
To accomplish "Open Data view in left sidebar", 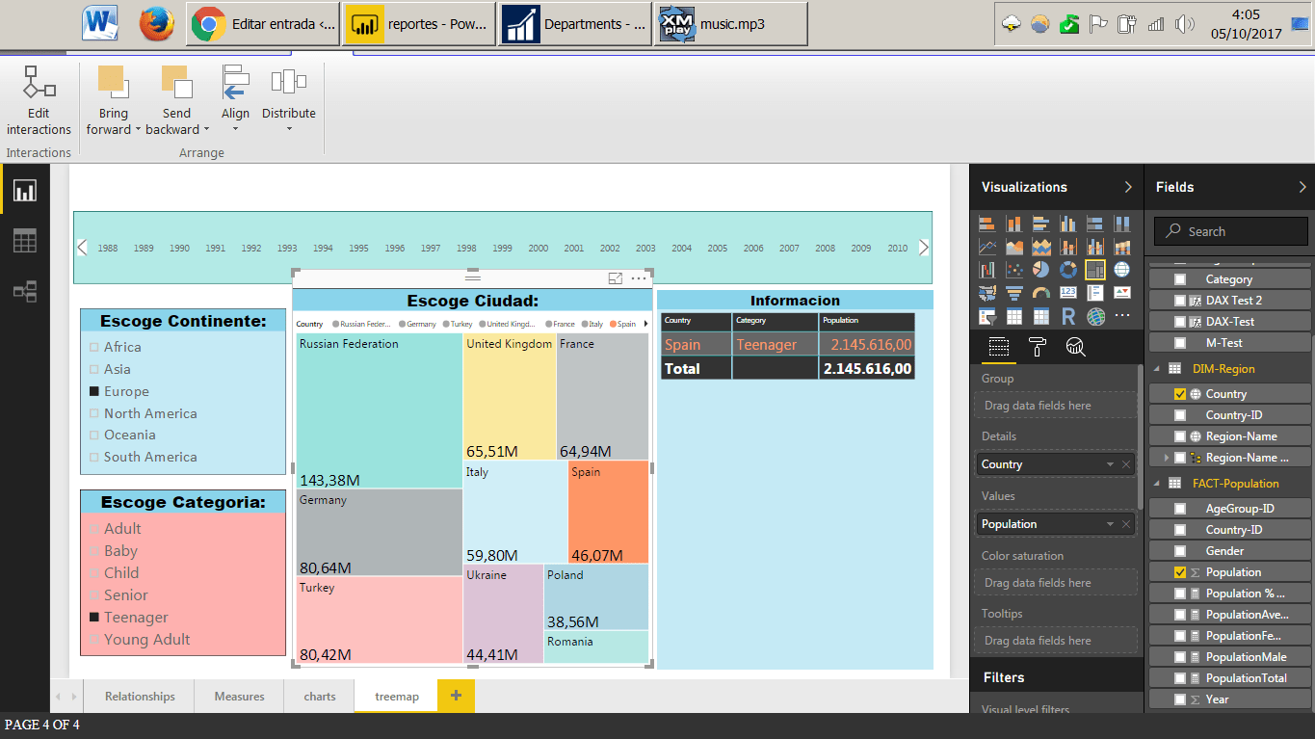I will 25,242.
